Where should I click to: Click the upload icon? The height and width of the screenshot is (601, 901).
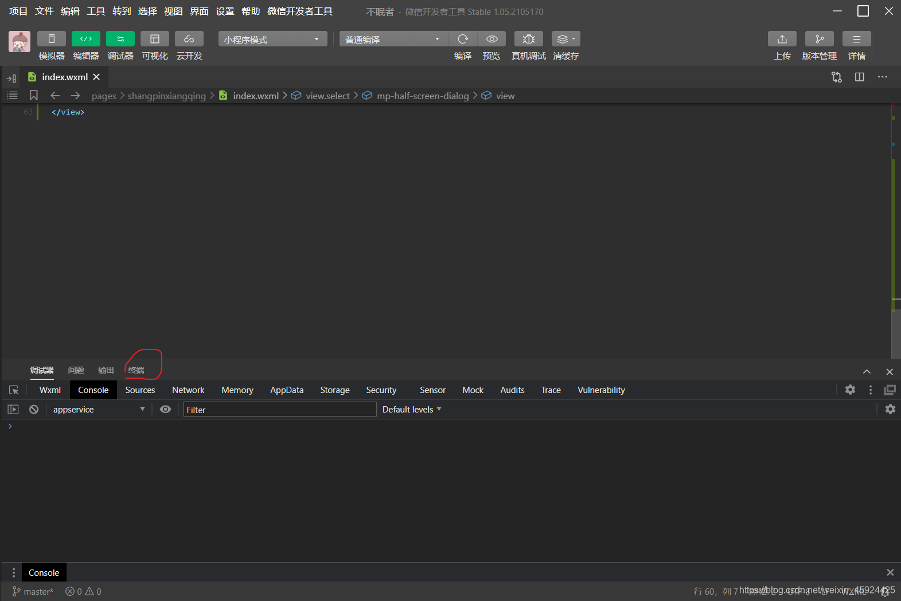782,39
